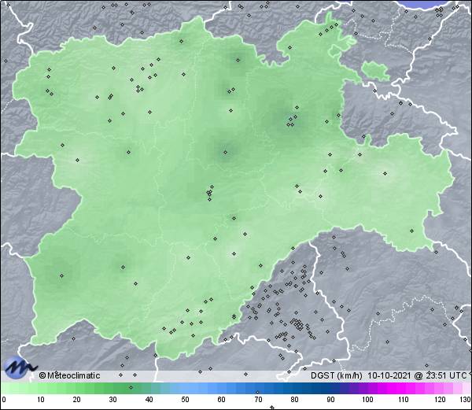This screenshot has height=410, width=472.
Task: Click the scale label 120
Action: coord(440,400)
